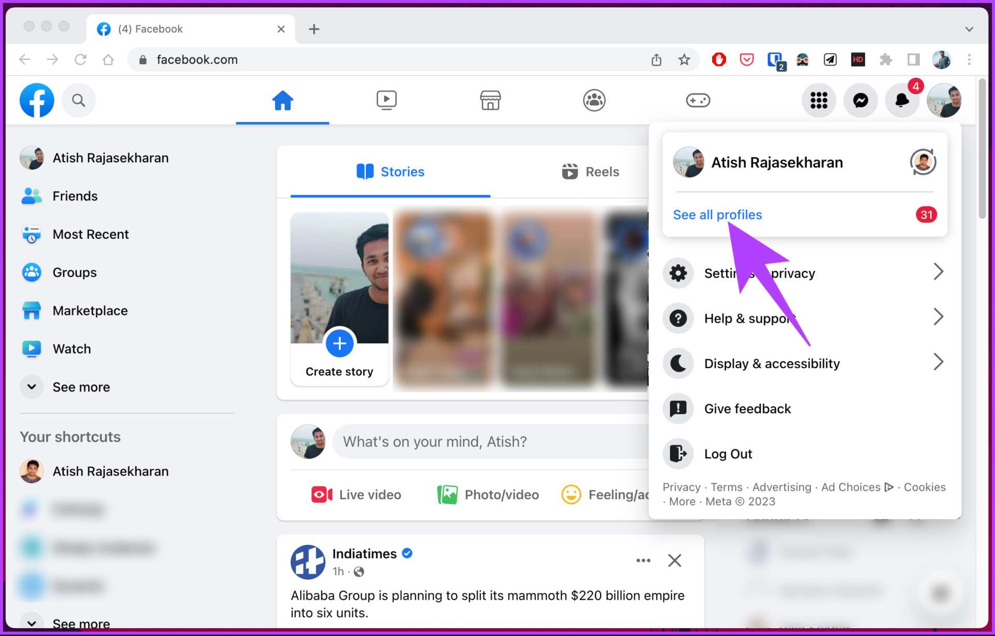Screen dimensions: 995x636
Task: Click the Live video icon
Action: (321, 494)
